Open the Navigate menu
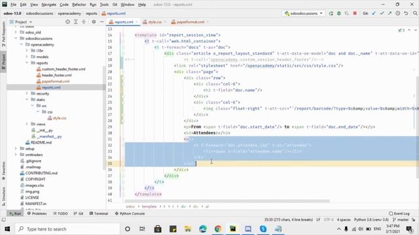This screenshot has height=235, width=419. [x=49, y=5]
